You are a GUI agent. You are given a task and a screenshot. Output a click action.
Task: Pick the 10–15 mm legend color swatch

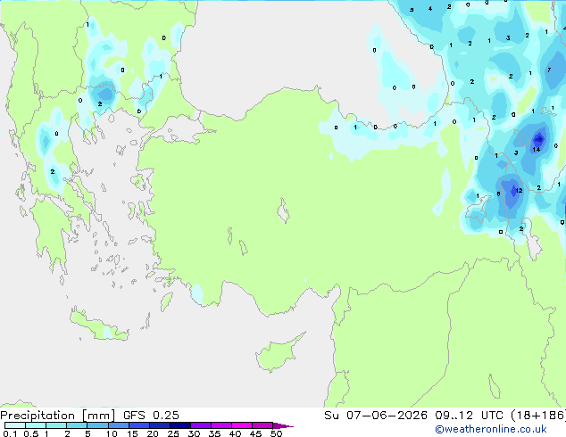(118, 425)
